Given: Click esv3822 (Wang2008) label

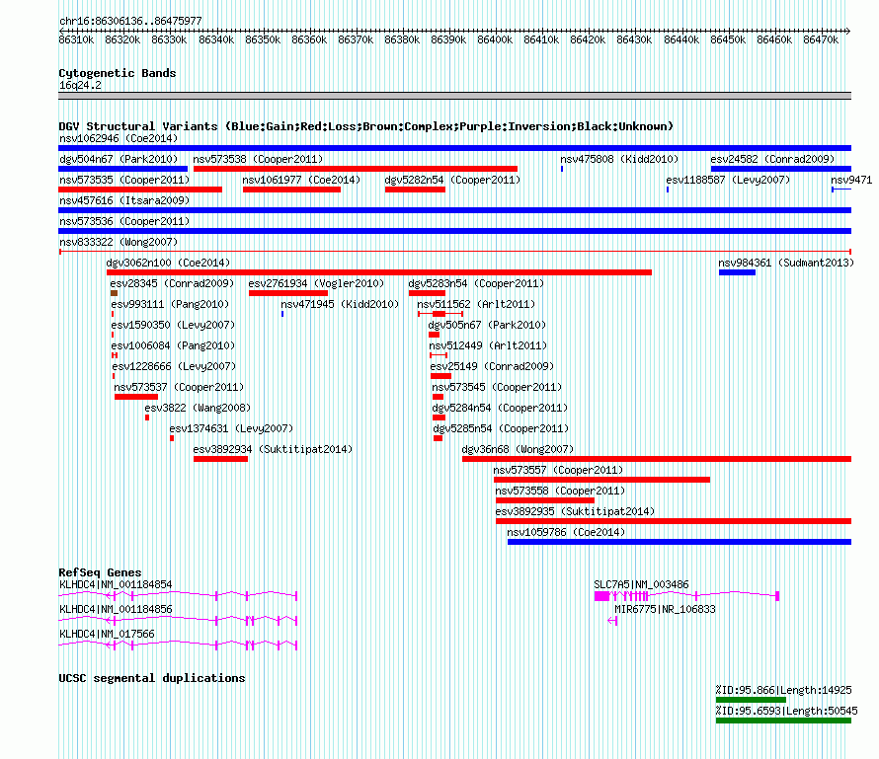Looking at the screenshot, I should pyautogui.click(x=198, y=408).
